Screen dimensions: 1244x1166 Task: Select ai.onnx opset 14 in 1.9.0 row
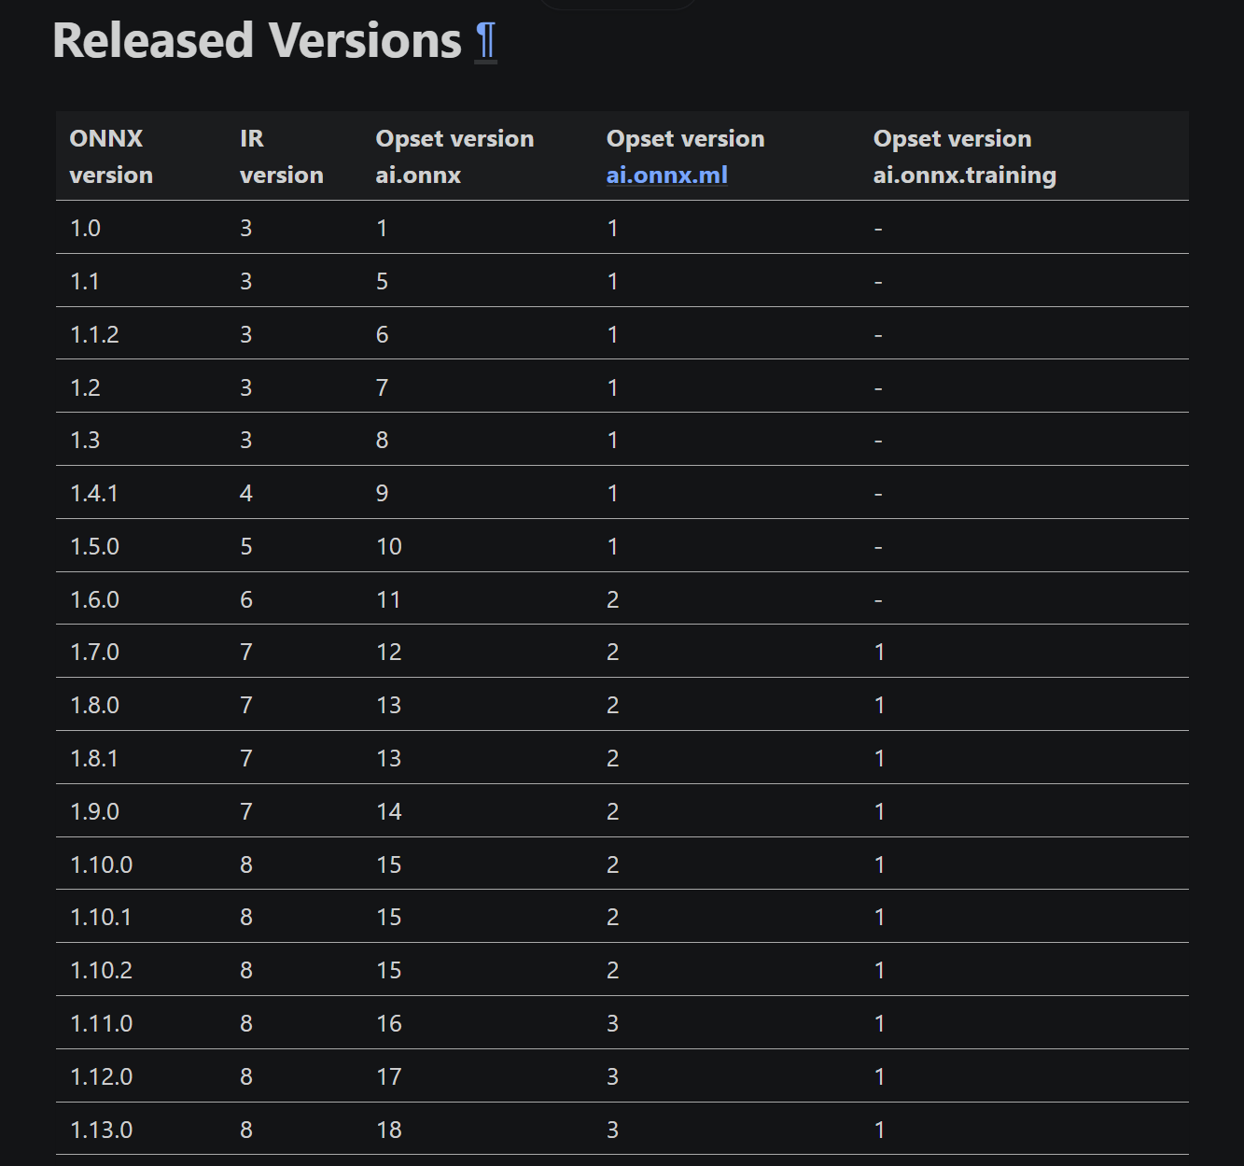point(389,811)
